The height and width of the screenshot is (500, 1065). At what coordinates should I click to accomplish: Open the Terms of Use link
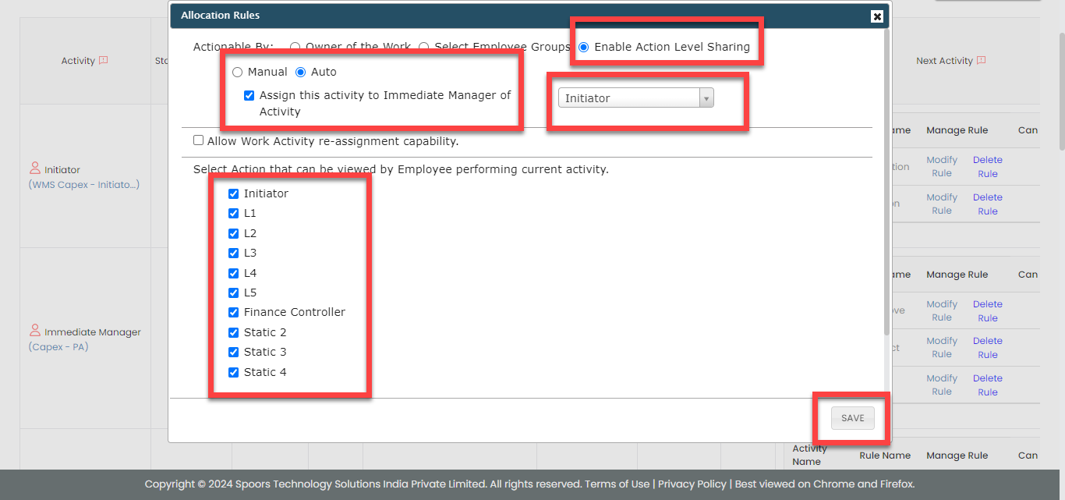[x=617, y=484]
